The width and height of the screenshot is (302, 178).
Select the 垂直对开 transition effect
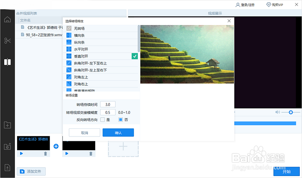pos(100,56)
